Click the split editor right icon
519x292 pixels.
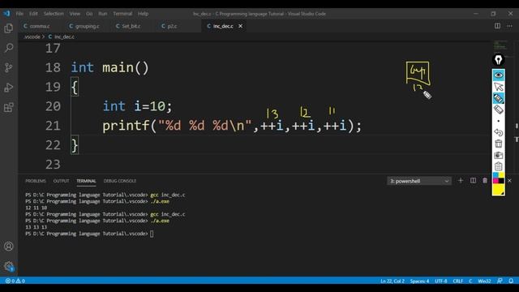click(497, 26)
